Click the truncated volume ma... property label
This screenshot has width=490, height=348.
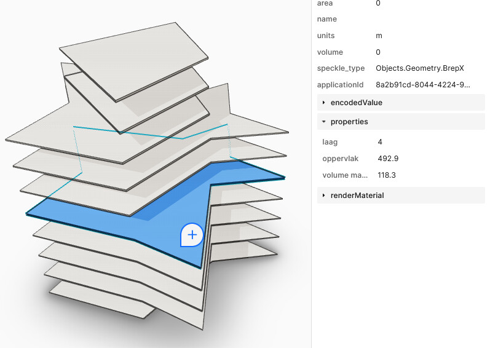click(345, 175)
